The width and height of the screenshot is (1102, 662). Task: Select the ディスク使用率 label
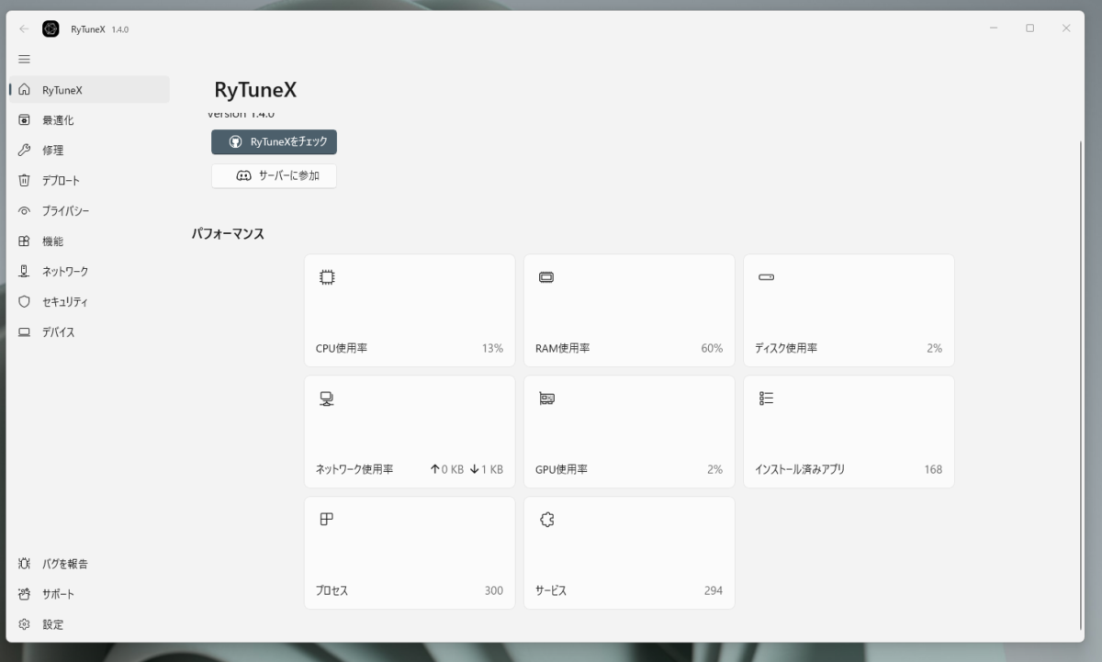(x=786, y=349)
